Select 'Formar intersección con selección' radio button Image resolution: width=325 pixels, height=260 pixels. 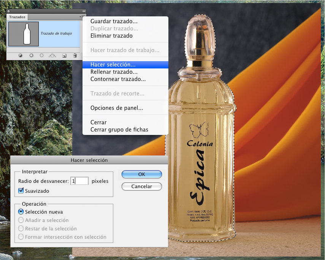tap(21, 237)
